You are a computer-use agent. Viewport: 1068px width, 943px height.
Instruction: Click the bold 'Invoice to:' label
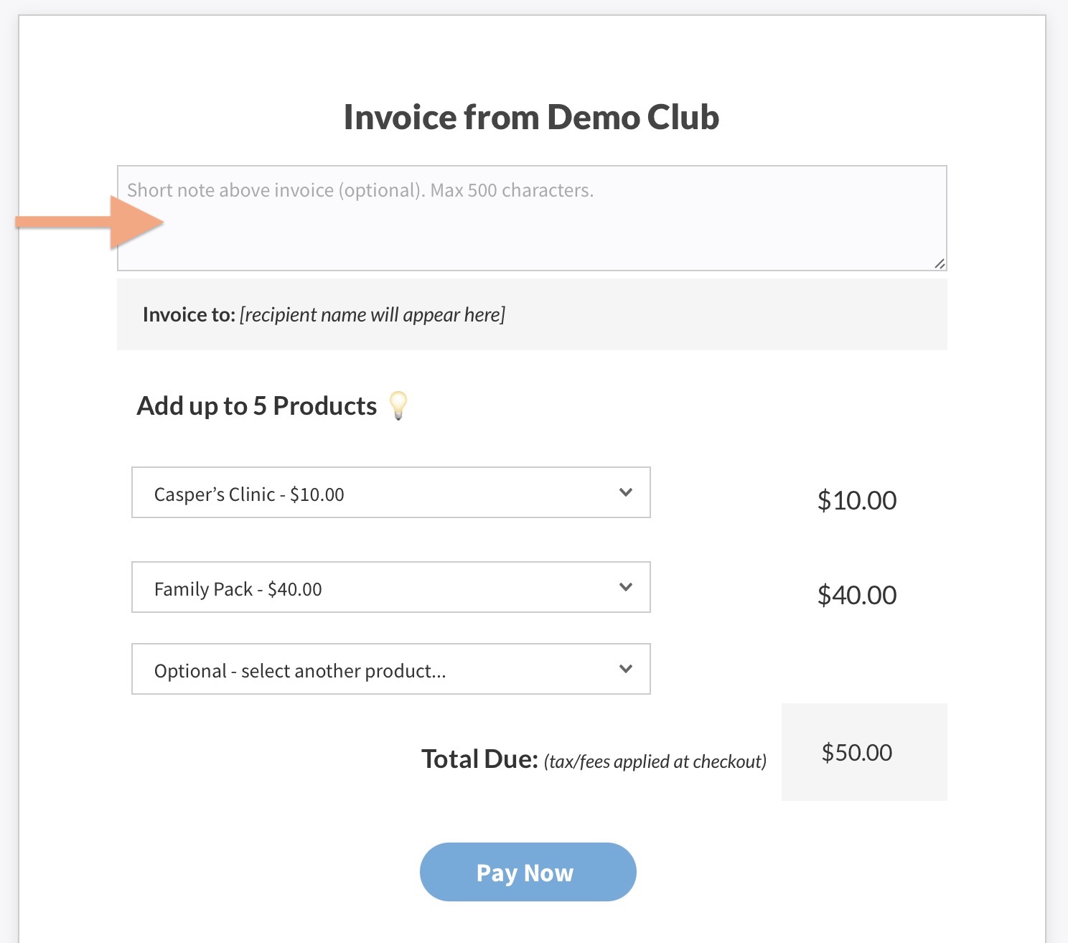(x=189, y=315)
